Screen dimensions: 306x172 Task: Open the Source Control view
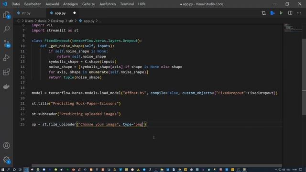6,43
